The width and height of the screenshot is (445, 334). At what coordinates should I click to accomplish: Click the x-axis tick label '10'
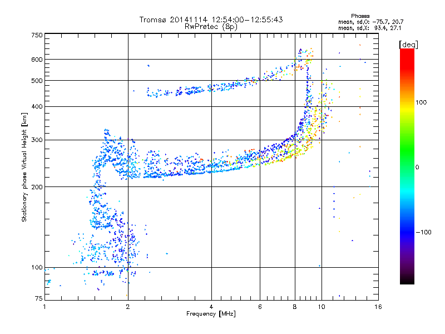click(322, 307)
